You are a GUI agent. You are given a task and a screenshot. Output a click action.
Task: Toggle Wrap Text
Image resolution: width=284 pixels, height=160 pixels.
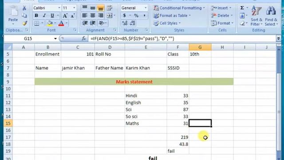(x=109, y=8)
